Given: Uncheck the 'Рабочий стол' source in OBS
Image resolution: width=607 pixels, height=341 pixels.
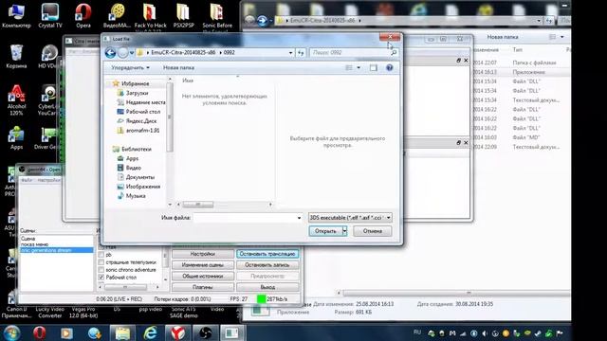Looking at the screenshot, I should coord(101,278).
